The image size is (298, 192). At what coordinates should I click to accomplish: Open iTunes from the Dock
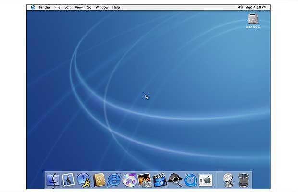click(129, 180)
